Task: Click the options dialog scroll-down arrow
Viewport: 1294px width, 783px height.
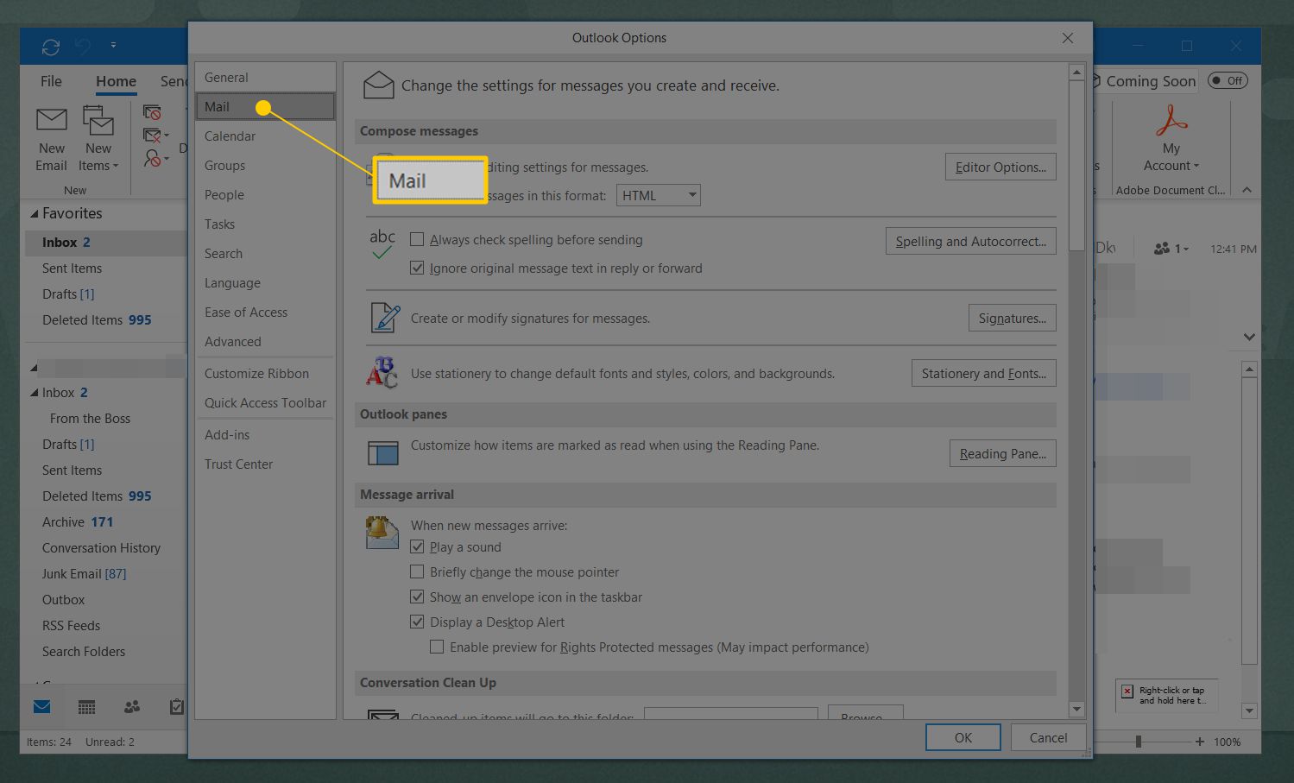Action: [x=1076, y=709]
